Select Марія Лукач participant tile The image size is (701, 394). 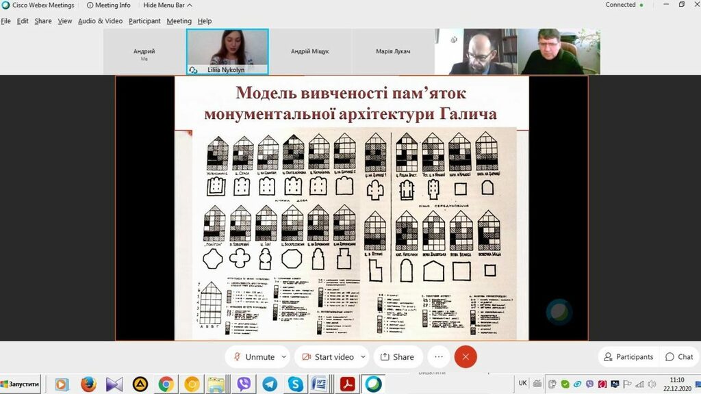(x=393, y=51)
